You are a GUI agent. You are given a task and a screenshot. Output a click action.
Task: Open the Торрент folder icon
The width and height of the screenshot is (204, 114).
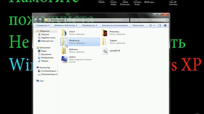pyautogui.click(x=105, y=42)
